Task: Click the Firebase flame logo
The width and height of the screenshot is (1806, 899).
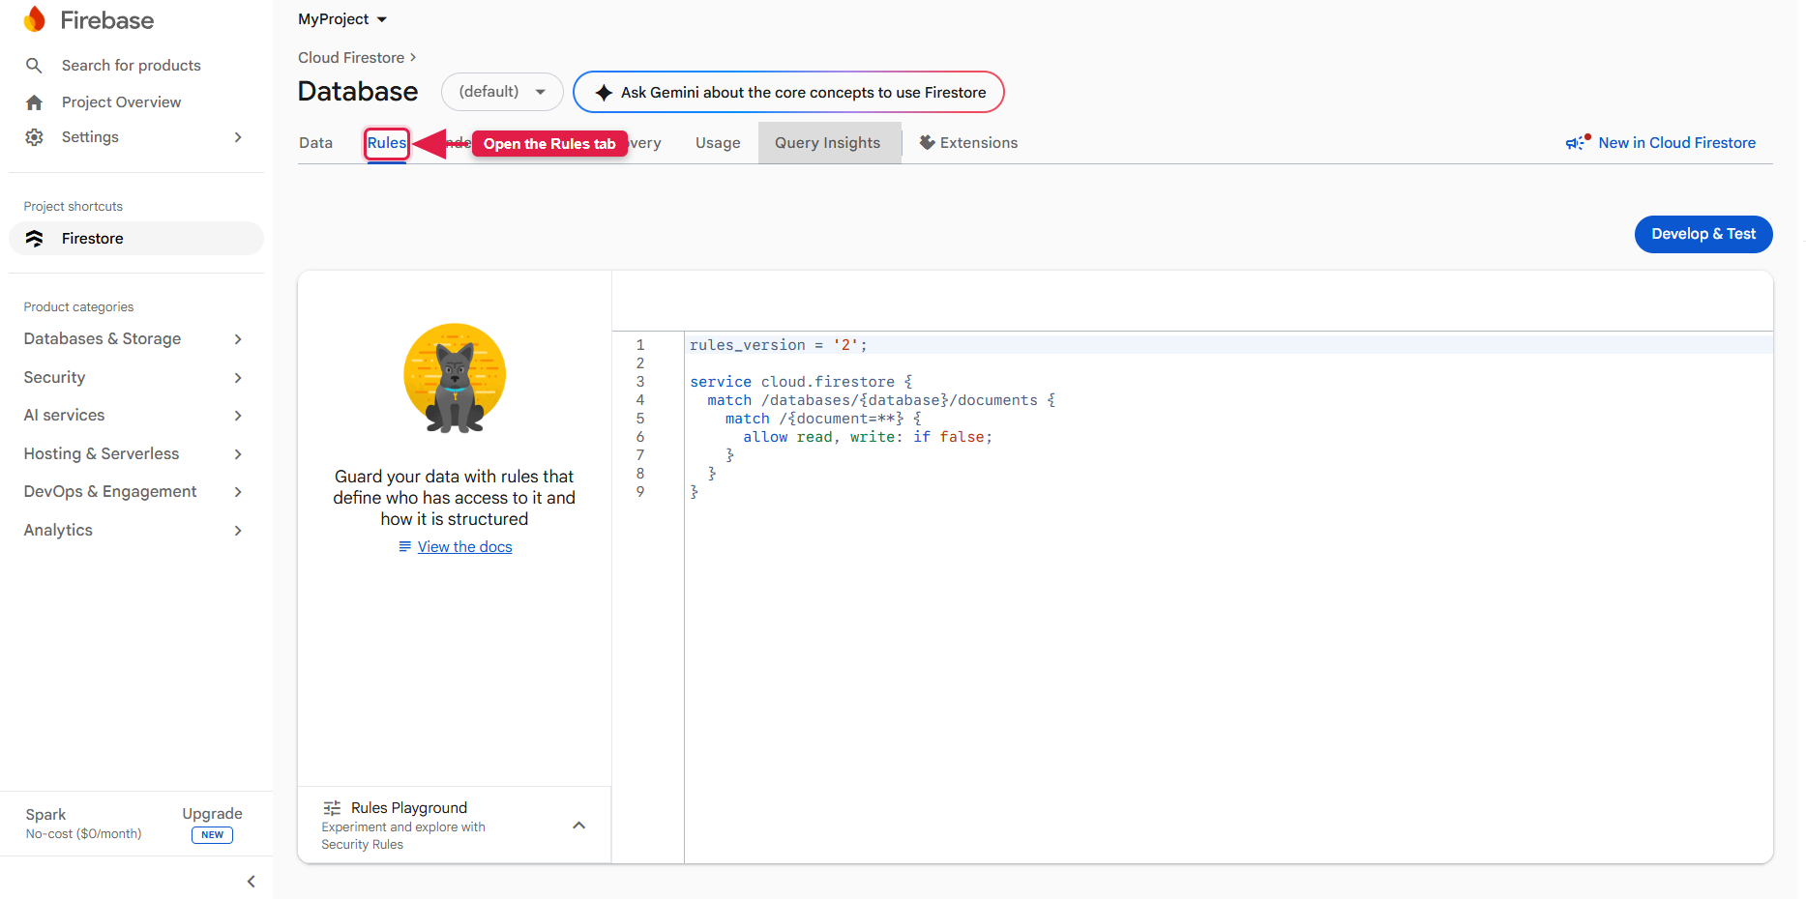Action: (35, 19)
